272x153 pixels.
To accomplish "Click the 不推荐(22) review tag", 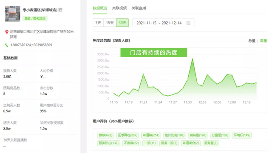I will point(131,143).
